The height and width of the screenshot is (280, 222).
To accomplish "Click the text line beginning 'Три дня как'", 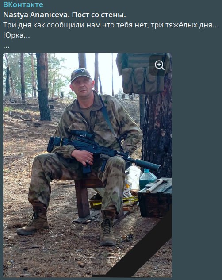I will click(111, 25).
